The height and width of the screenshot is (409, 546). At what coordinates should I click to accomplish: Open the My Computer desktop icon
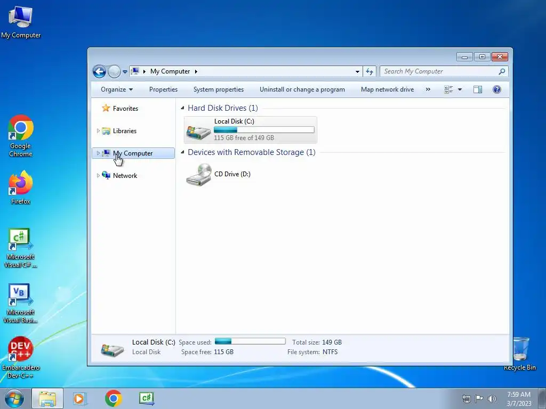(21, 21)
